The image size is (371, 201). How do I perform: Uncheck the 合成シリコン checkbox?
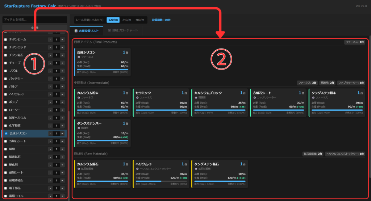tap(5, 134)
